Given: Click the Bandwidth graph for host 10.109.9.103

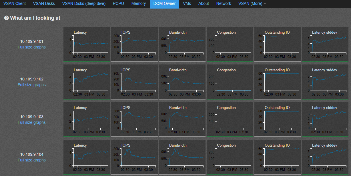Looking at the screenshot, I should coord(182,119).
